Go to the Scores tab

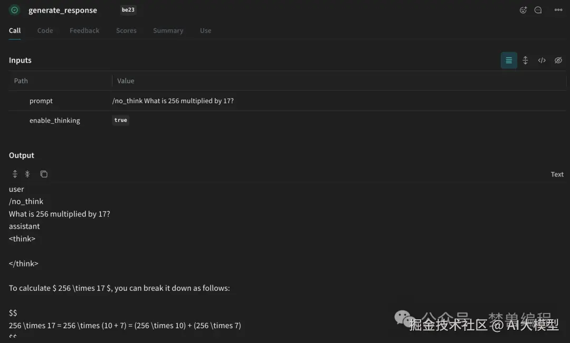(126, 31)
